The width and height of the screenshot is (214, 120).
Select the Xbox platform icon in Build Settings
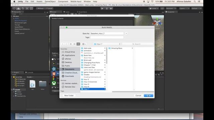click(x=54, y=83)
